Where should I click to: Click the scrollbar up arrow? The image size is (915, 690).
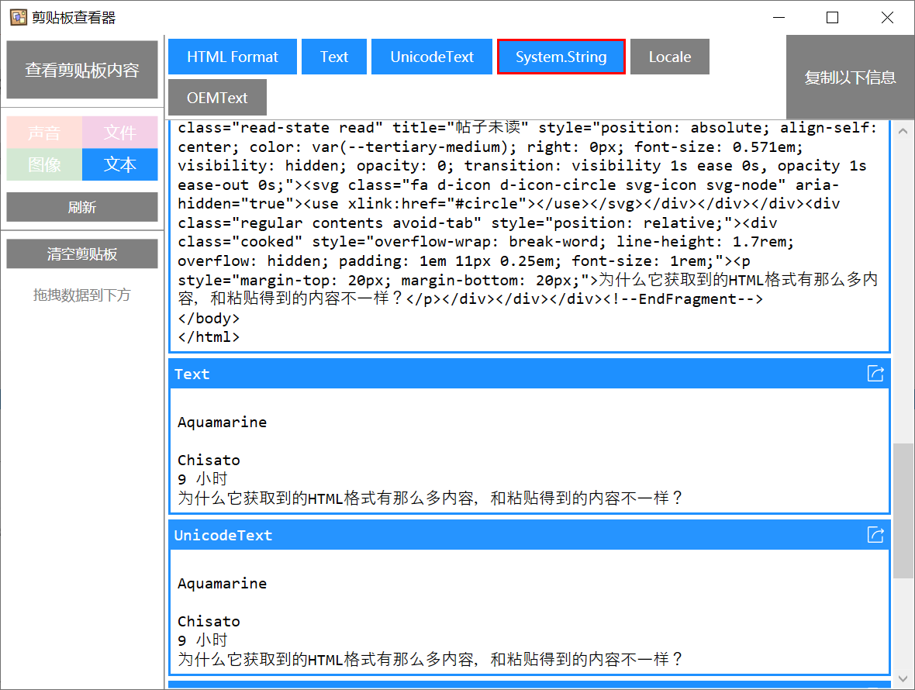click(x=903, y=132)
